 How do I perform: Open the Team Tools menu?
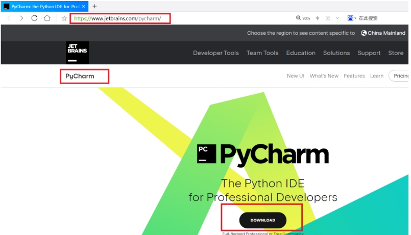tap(262, 53)
